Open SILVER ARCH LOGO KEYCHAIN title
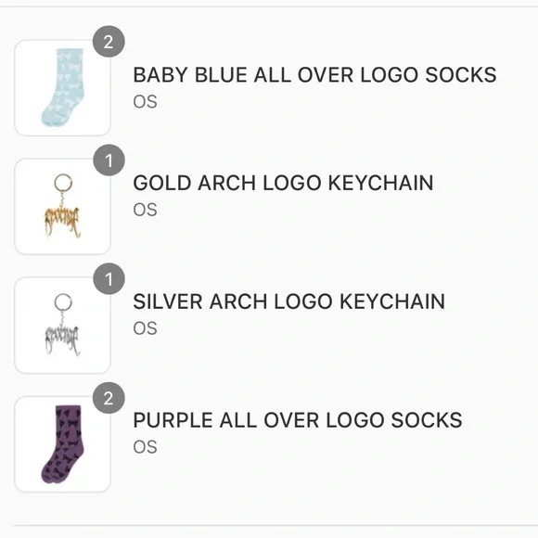538x538 pixels. [x=288, y=301]
